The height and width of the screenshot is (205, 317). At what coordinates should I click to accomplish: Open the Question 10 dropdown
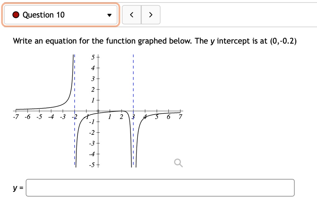pyautogui.click(x=60, y=15)
